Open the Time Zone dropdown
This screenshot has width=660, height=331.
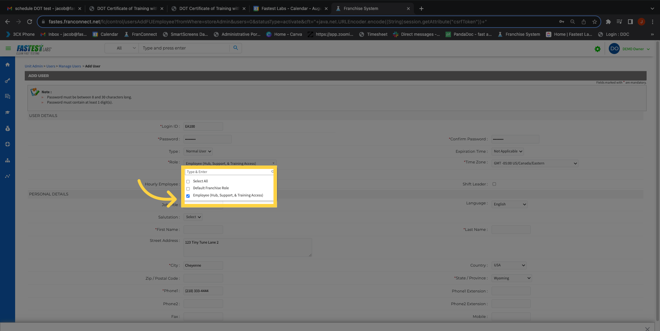(535, 163)
